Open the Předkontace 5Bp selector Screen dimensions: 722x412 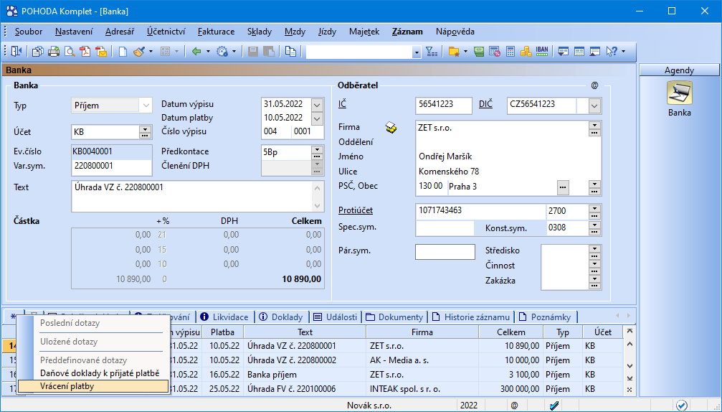pos(317,153)
